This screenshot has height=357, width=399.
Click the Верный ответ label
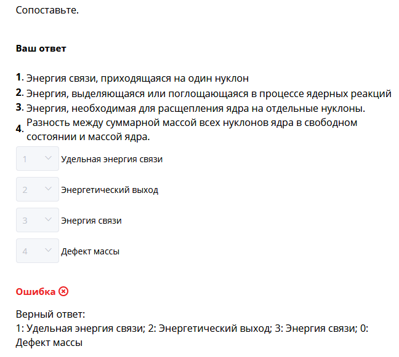point(50,314)
